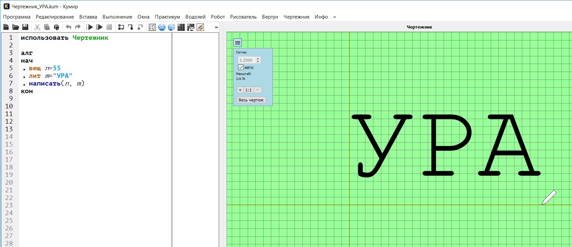Click the New program file icon
This screenshot has height=247, width=572.
click(x=6, y=27)
